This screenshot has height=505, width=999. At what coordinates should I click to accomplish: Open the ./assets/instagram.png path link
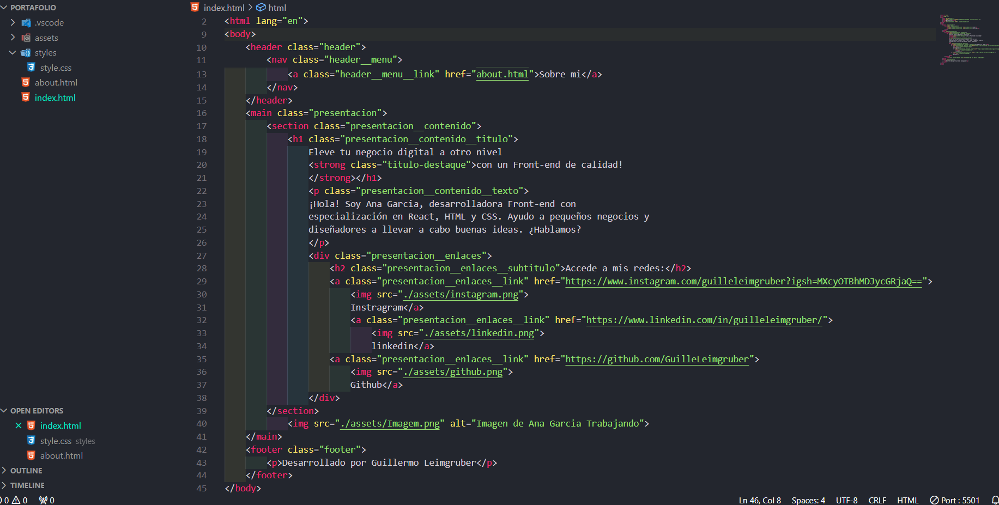pos(461,295)
